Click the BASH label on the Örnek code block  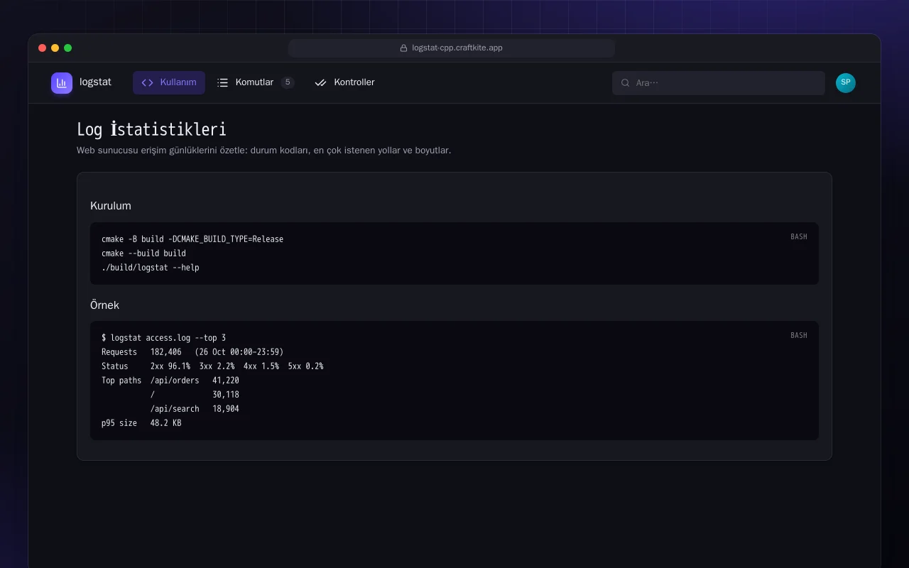799,336
